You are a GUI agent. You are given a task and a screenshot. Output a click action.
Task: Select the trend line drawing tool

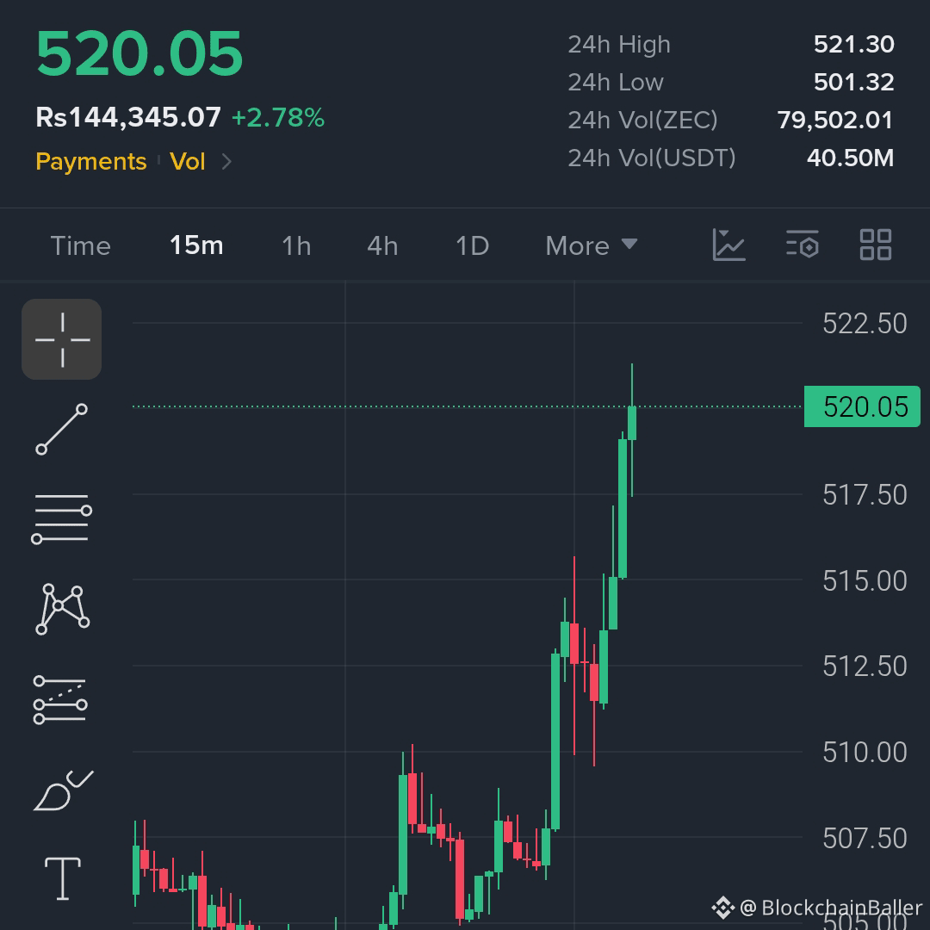coord(62,430)
